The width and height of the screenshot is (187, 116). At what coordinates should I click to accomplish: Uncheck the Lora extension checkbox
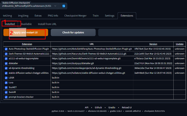click(6, 83)
